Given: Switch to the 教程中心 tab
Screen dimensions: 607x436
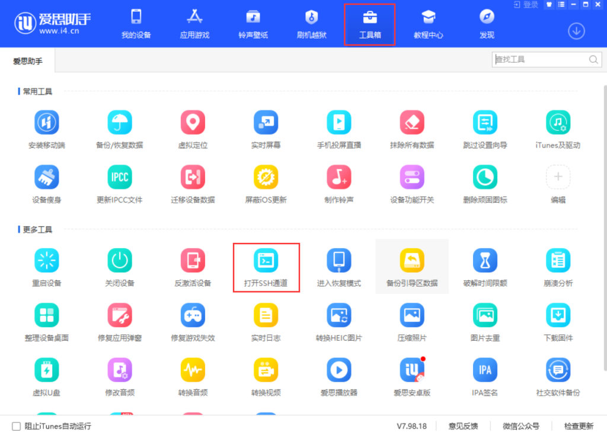Looking at the screenshot, I should [x=428, y=24].
